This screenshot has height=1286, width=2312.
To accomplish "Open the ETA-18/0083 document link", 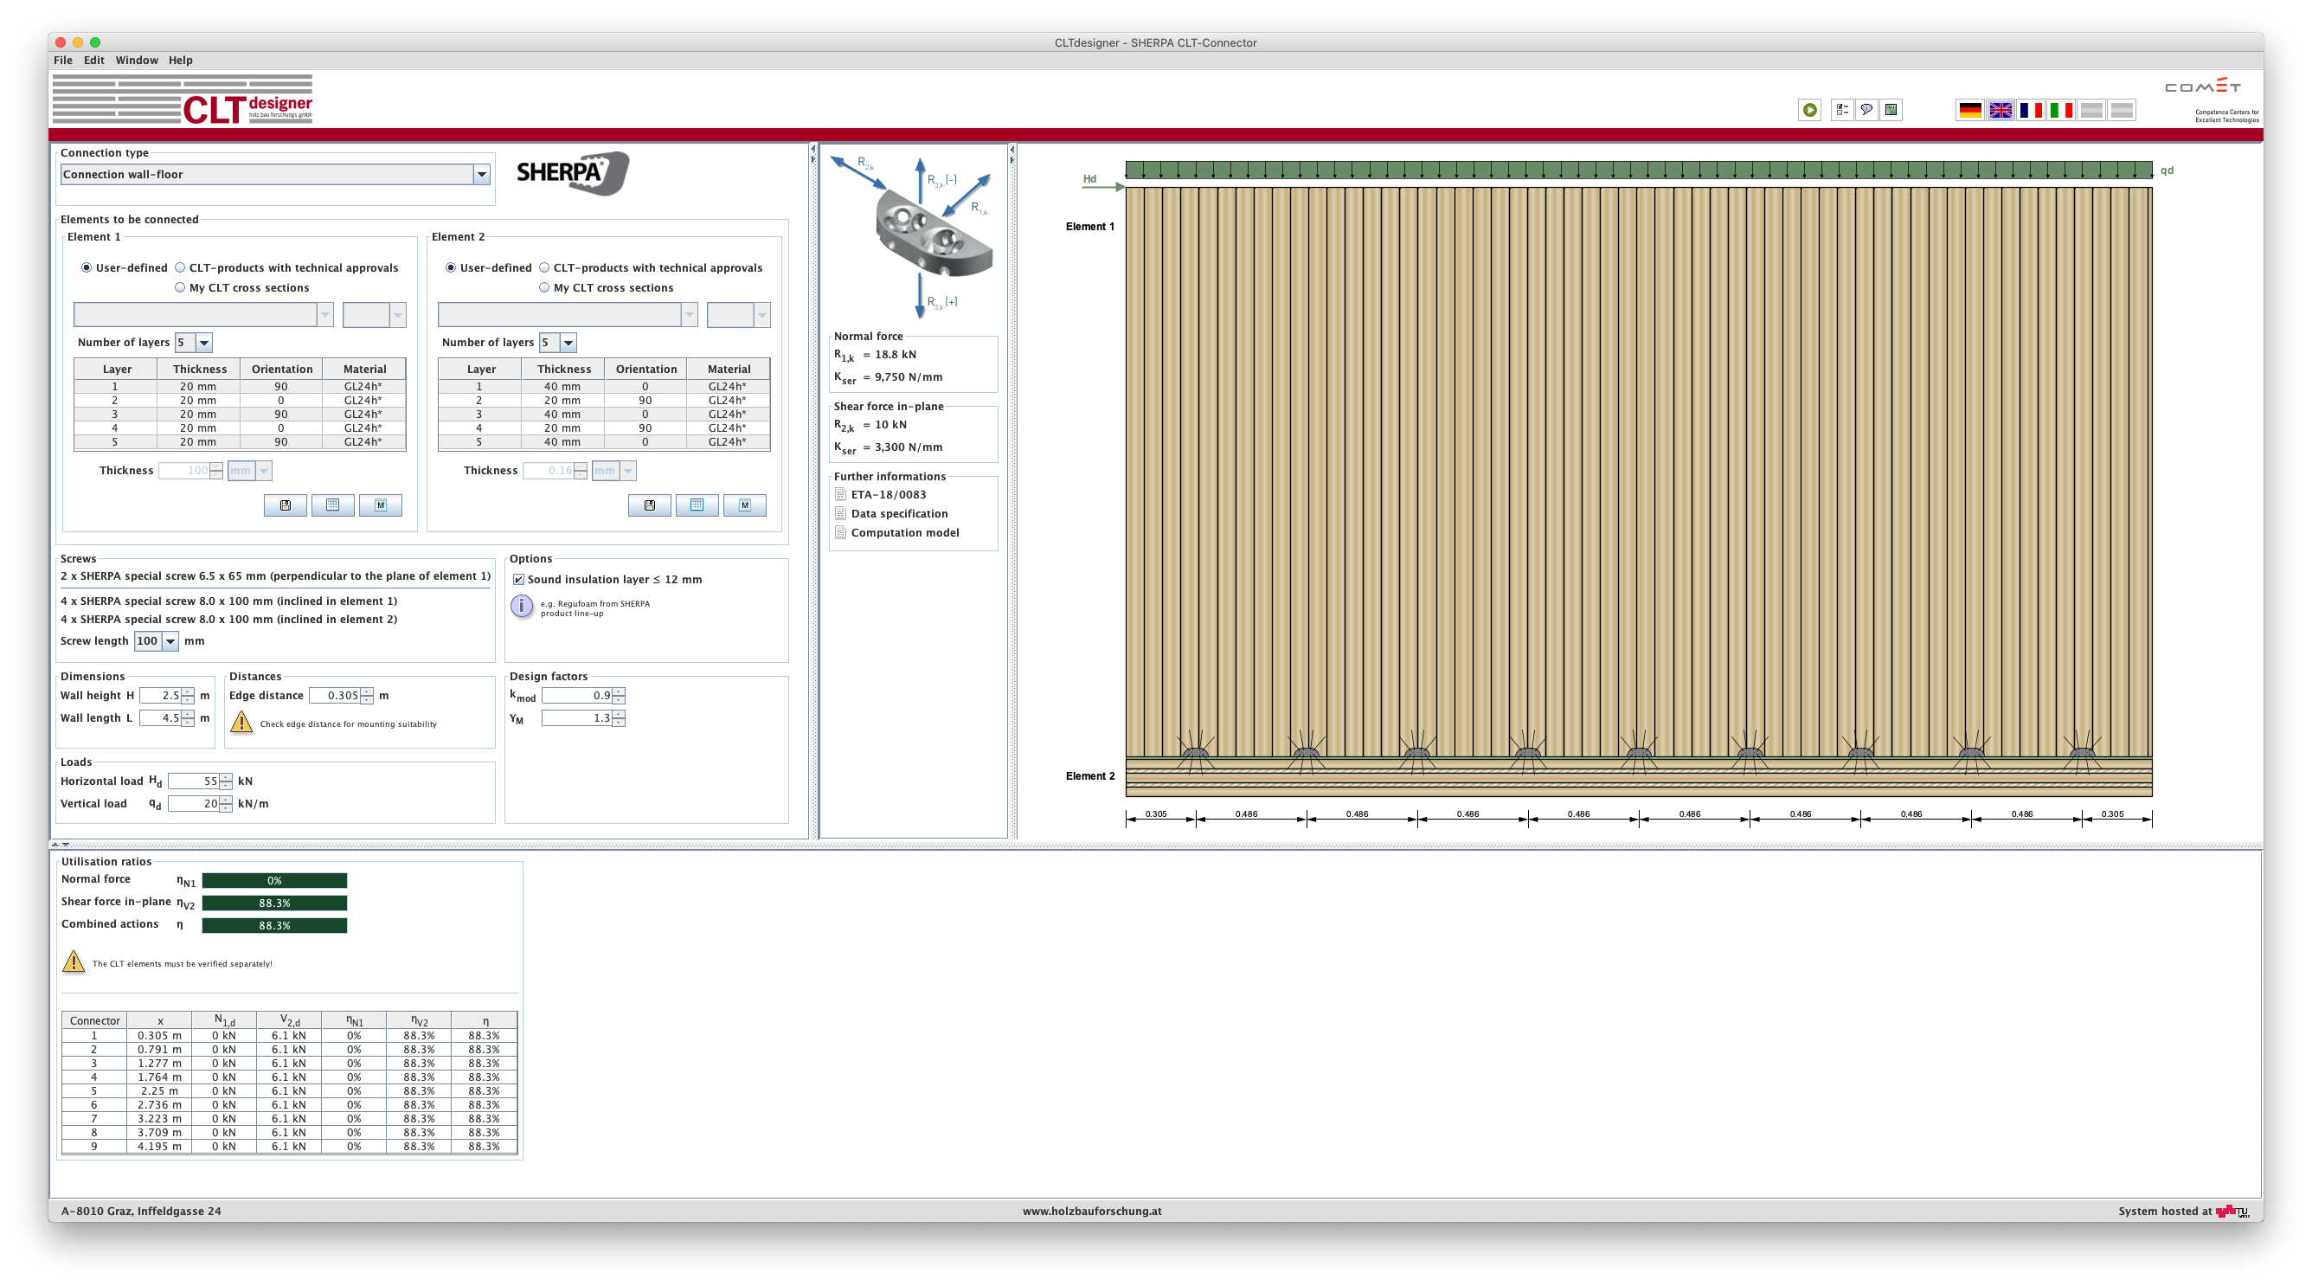I will tap(888, 494).
